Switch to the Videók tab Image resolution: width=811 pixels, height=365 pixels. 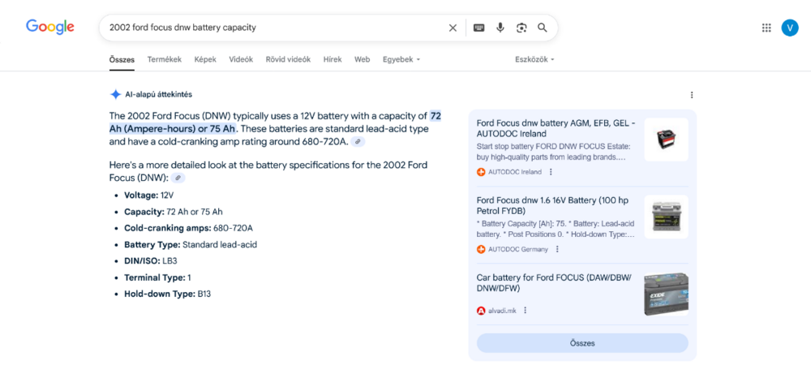click(241, 59)
